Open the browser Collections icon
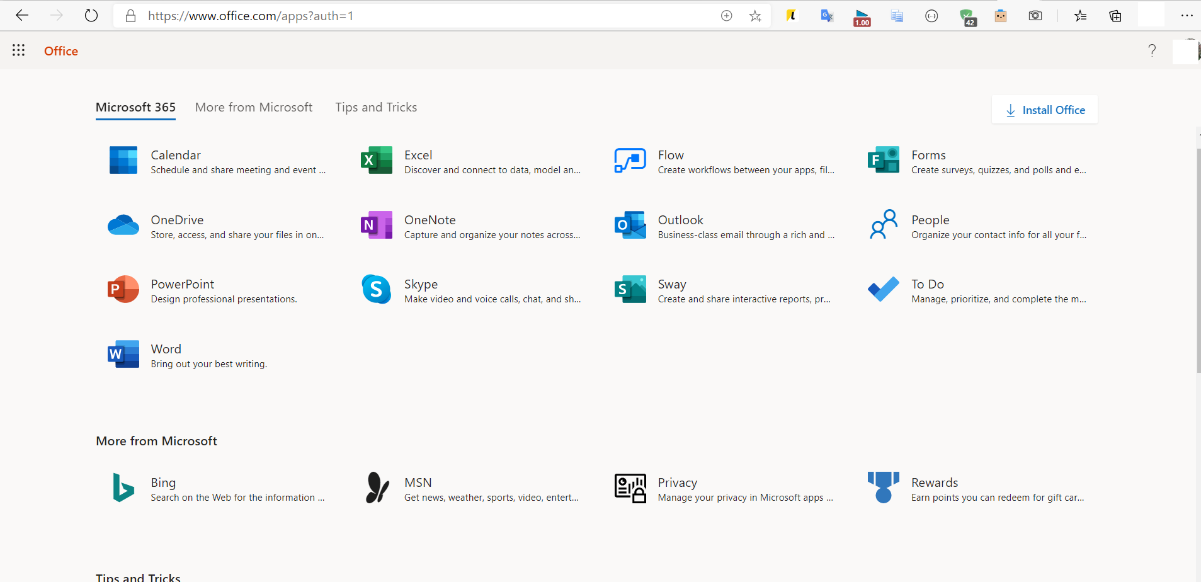This screenshot has height=582, width=1201. click(x=1115, y=16)
